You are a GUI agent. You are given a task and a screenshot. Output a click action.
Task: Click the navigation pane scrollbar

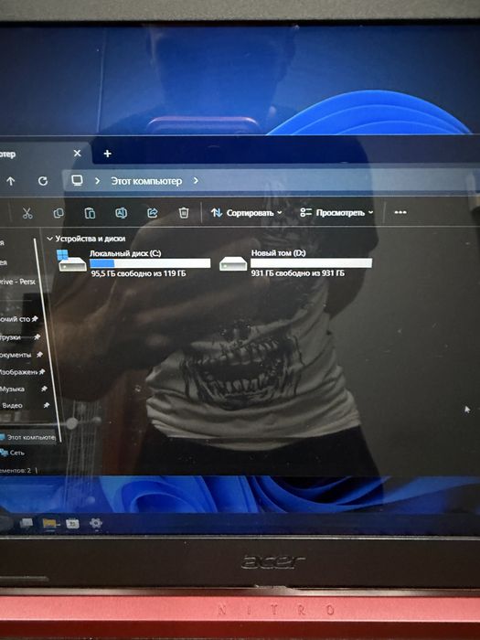48,339
